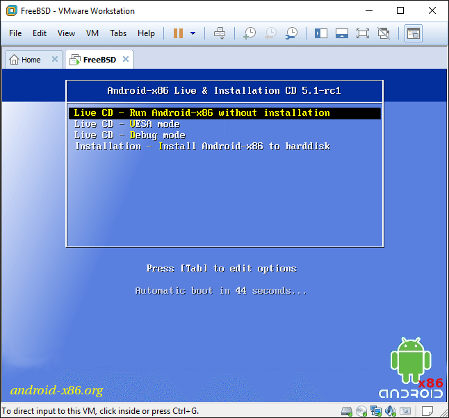449x418 pixels.
Task: Click the sound card status icon
Action: (391, 411)
